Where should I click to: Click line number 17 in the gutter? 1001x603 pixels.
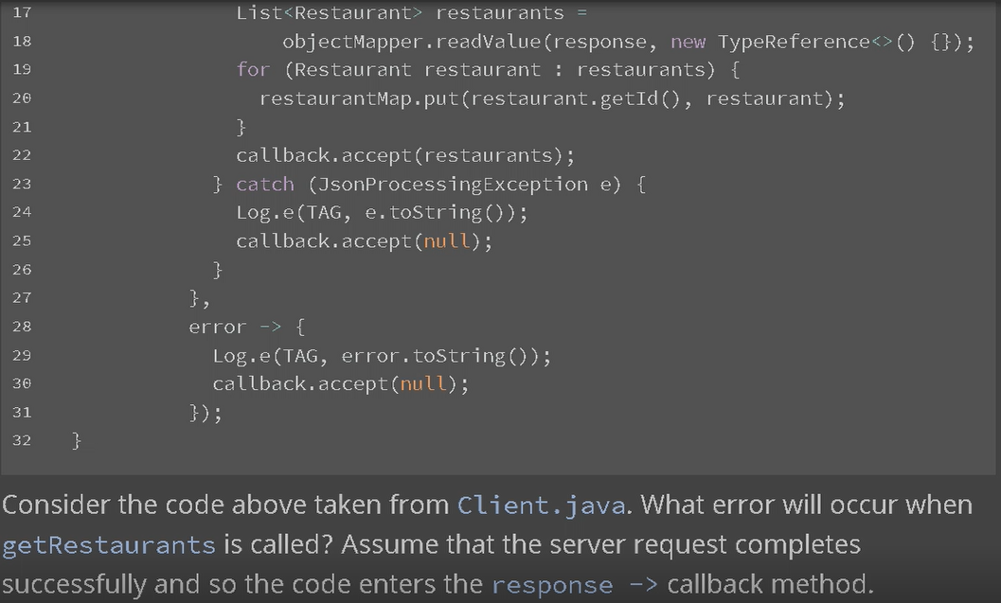(22, 12)
